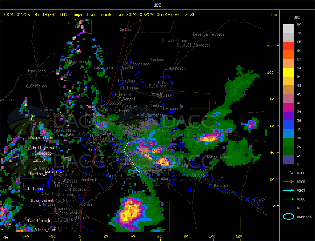This screenshot has width=315, height=241.
Task: Click the 'Capdevila' place label
Action: tap(104, 68)
